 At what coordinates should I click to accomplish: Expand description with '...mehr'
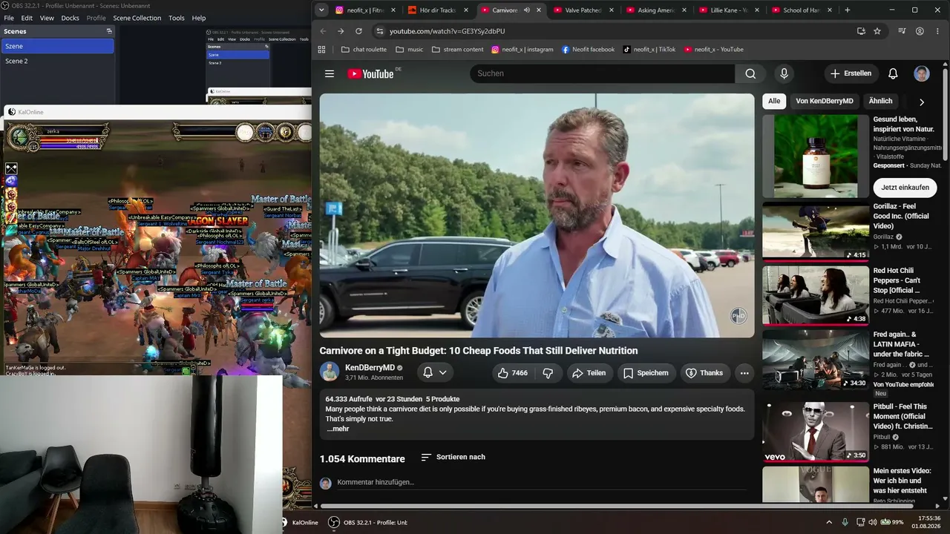[x=338, y=429]
